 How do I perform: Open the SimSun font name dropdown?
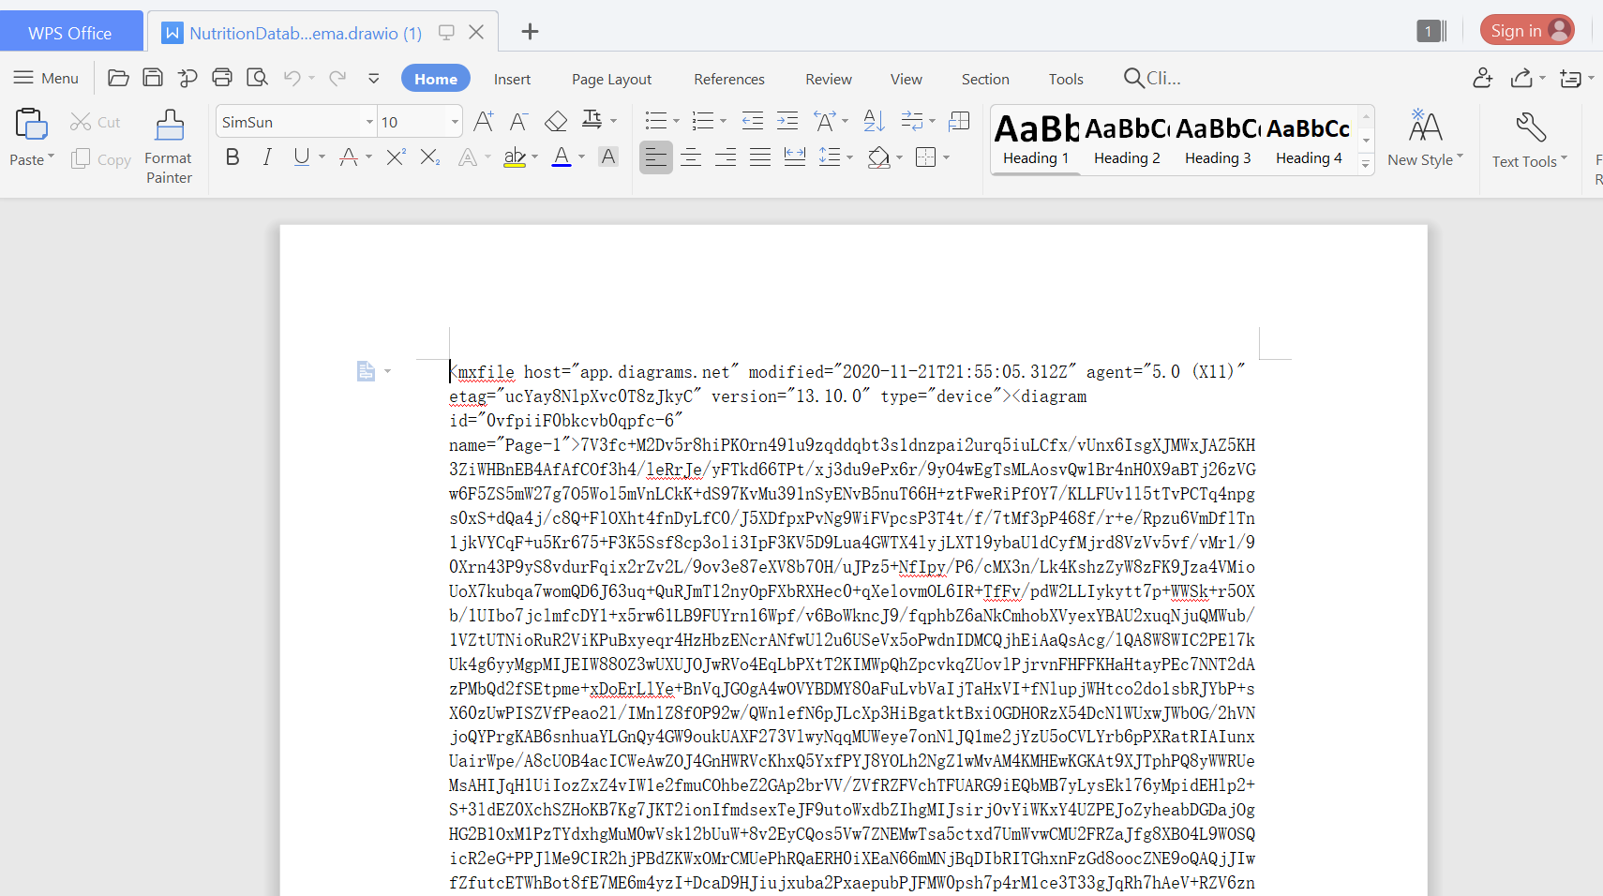369,122
